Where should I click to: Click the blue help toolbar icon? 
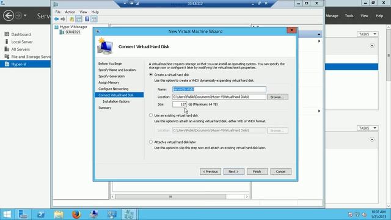(87, 19)
